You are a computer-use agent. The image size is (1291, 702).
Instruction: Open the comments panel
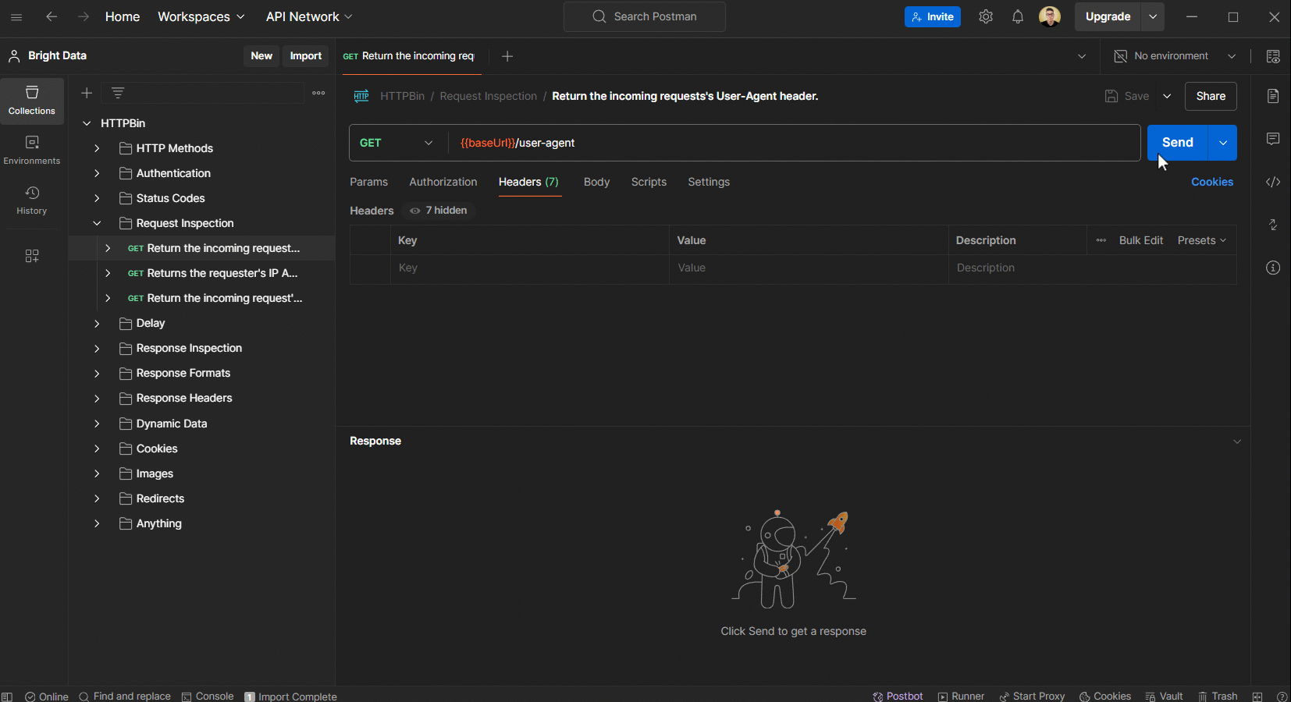[1273, 139]
